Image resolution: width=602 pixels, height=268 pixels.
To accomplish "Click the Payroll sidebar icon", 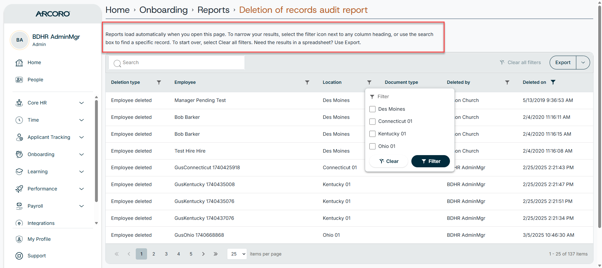I will point(19,206).
